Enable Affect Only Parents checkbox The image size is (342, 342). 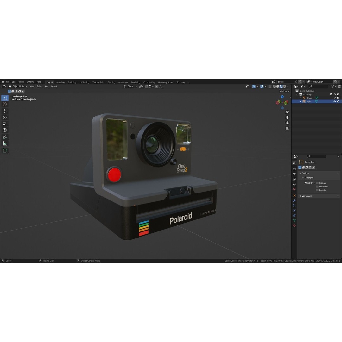317,190
